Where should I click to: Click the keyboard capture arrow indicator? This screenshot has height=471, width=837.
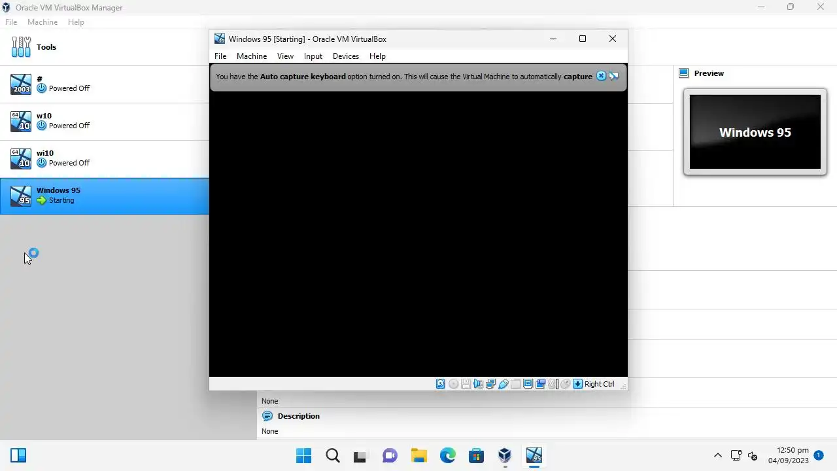click(x=577, y=384)
